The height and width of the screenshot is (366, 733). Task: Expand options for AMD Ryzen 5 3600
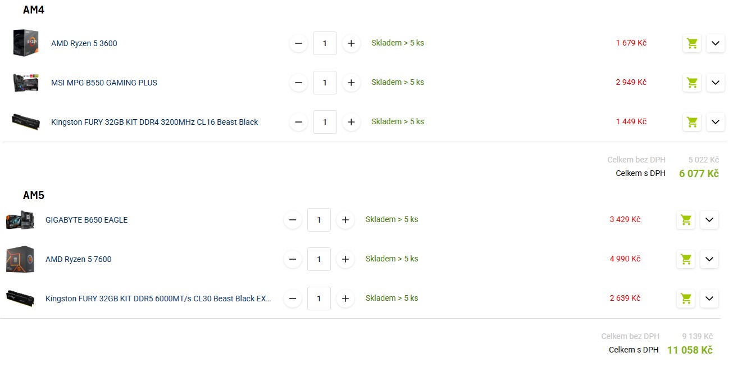[x=715, y=43]
